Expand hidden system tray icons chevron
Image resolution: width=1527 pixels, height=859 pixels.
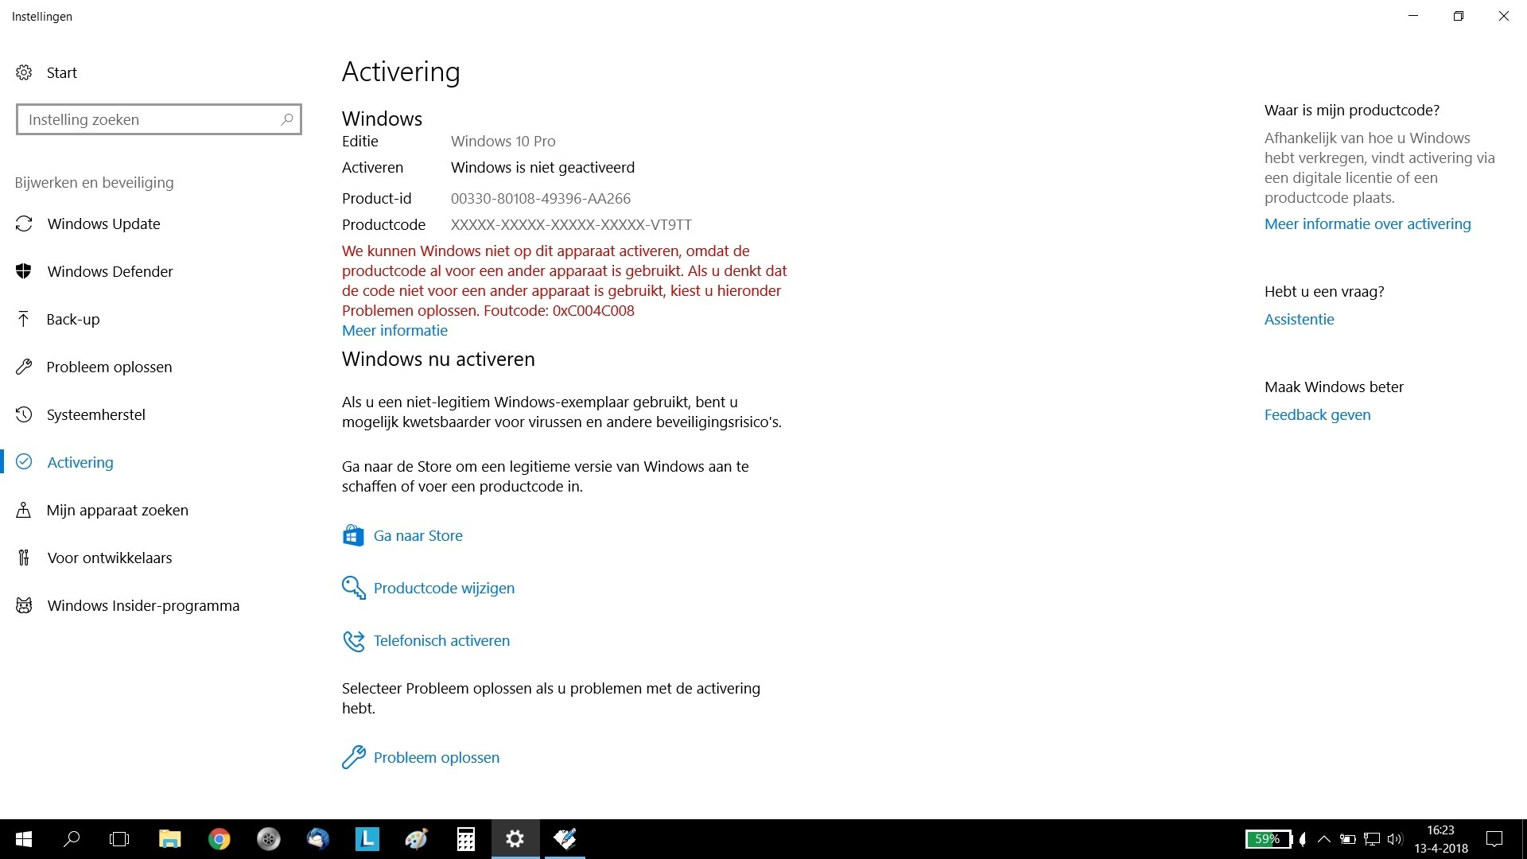(1323, 839)
